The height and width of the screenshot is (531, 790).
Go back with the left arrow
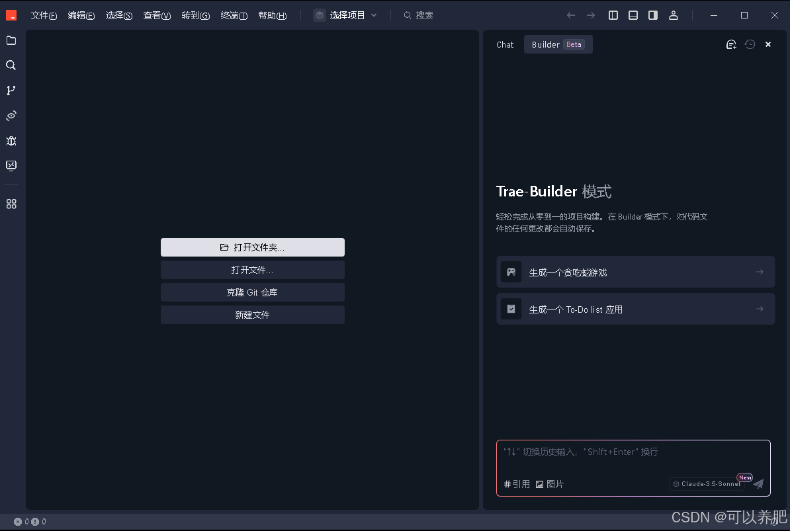(x=571, y=16)
